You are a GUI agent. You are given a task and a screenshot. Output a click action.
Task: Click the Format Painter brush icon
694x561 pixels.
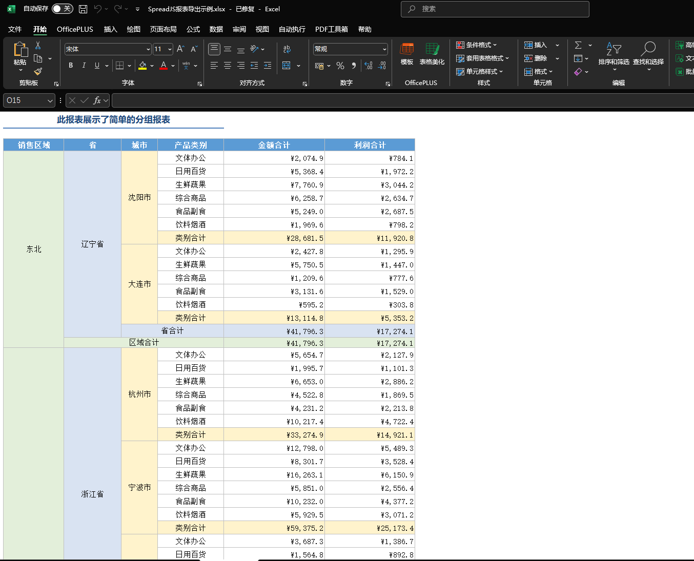tap(38, 71)
